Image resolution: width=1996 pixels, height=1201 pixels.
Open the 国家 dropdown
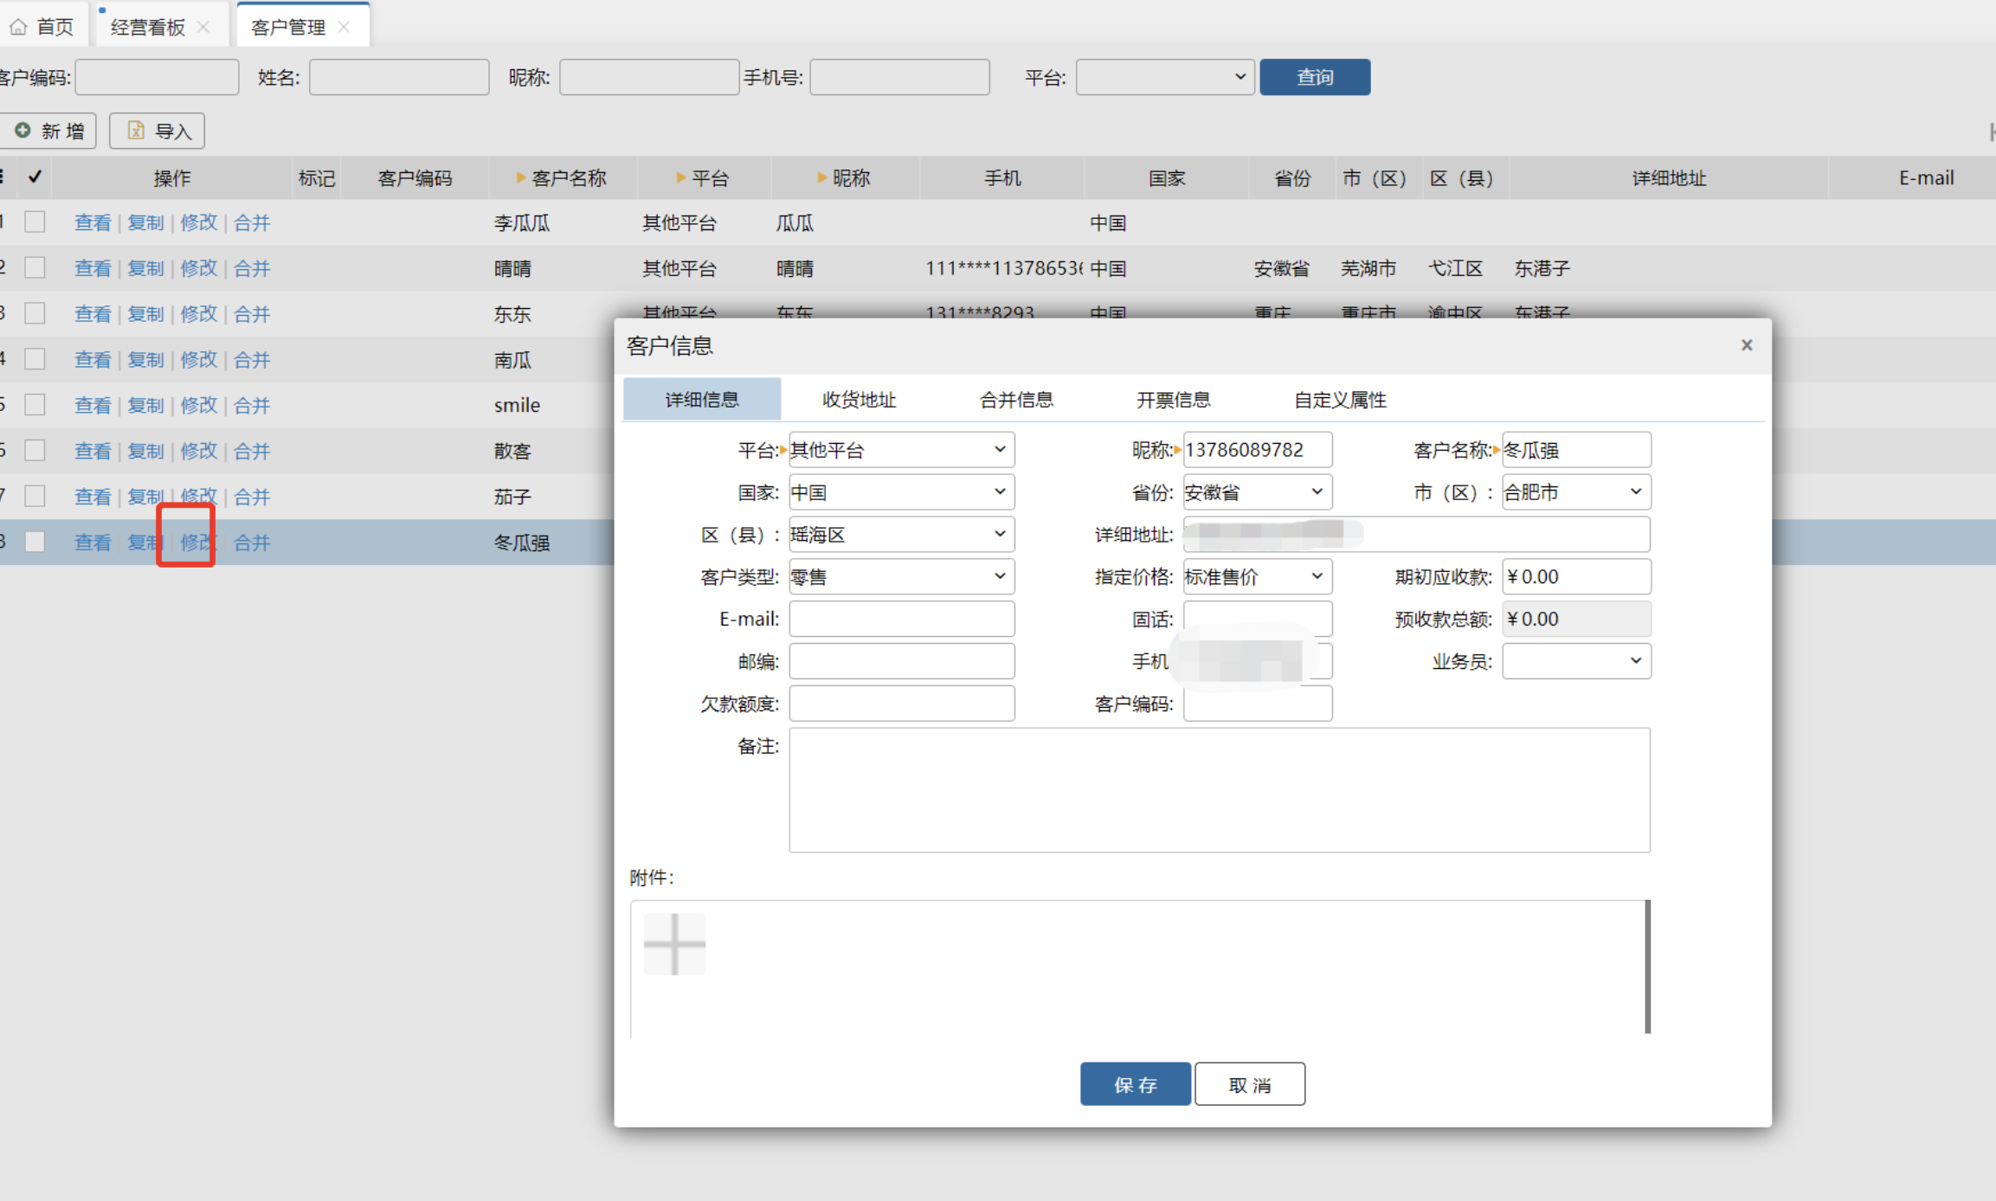click(901, 491)
